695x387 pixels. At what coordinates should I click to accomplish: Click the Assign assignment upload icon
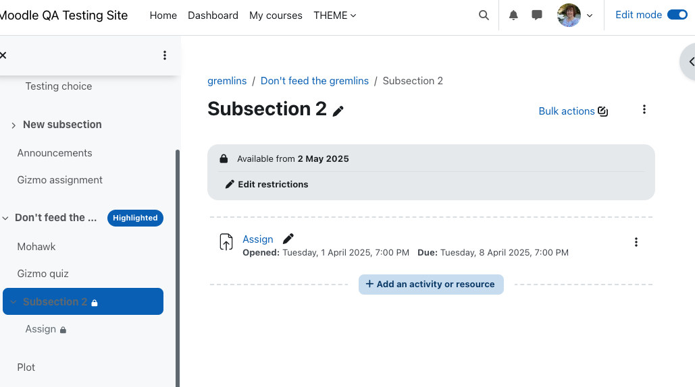pyautogui.click(x=226, y=242)
